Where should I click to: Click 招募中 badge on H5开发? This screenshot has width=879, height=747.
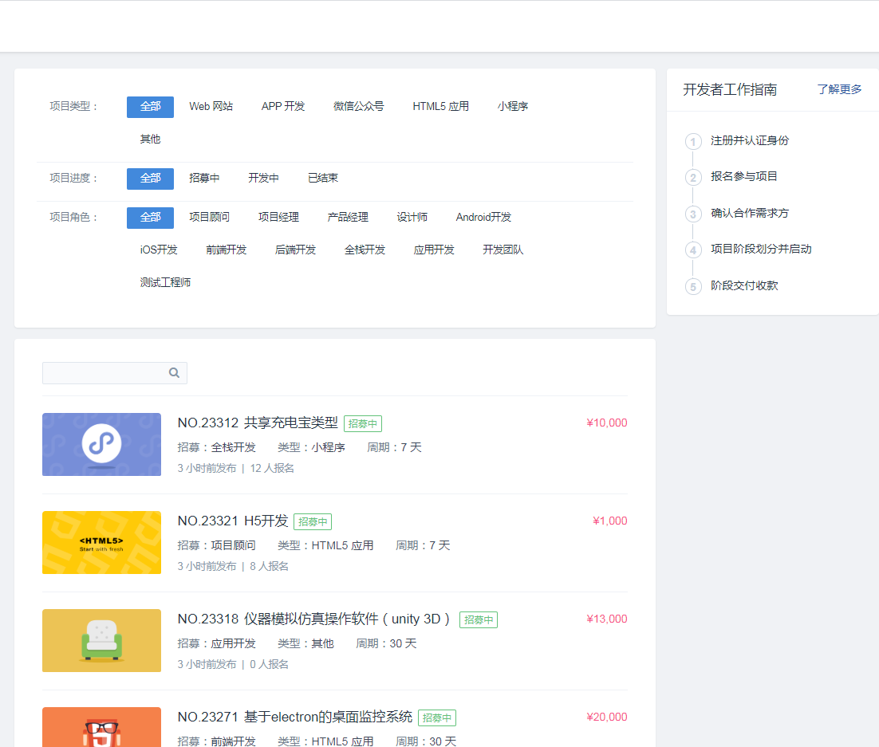[313, 521]
